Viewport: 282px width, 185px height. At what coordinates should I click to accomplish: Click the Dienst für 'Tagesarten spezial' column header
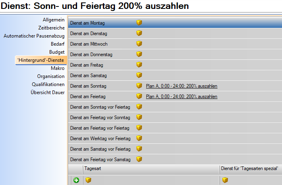pos(251,169)
